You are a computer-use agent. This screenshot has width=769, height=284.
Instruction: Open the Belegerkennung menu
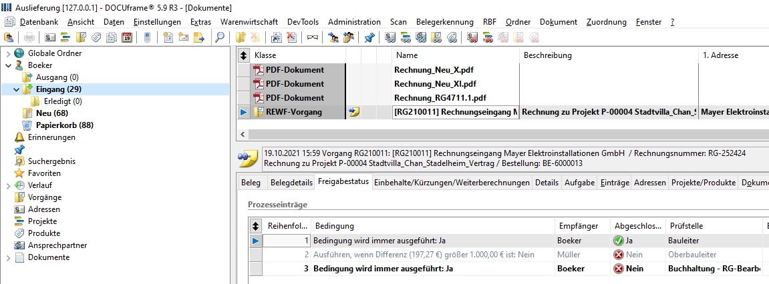[x=444, y=22]
